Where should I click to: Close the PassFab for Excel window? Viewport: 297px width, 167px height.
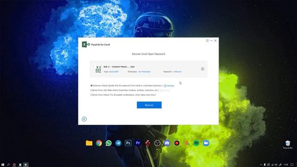pyautogui.click(x=215, y=40)
